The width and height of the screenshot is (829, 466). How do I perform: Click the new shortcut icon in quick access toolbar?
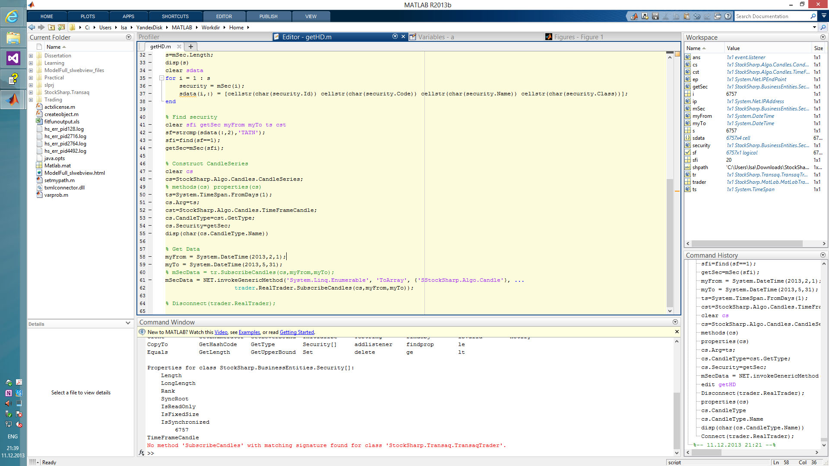[x=645, y=16]
